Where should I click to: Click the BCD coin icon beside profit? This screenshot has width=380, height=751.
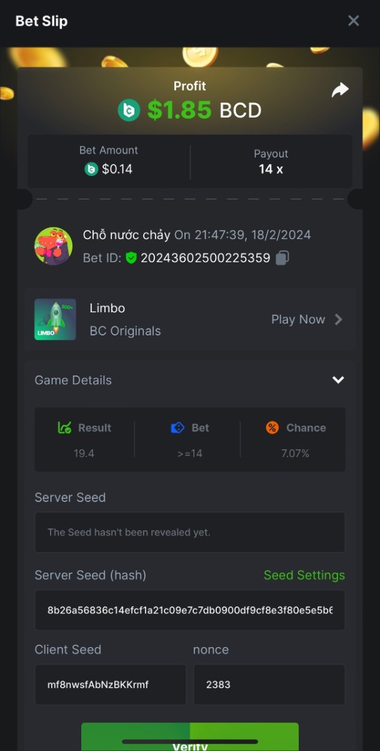click(x=129, y=111)
